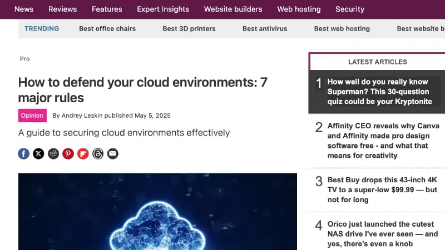Click the LATEST ARTICLES heading
The height and width of the screenshot is (250, 445).
click(378, 62)
